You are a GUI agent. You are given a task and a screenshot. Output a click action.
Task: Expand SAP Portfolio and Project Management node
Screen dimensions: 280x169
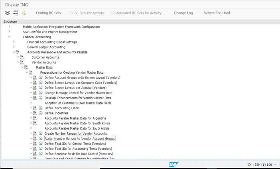9,31
